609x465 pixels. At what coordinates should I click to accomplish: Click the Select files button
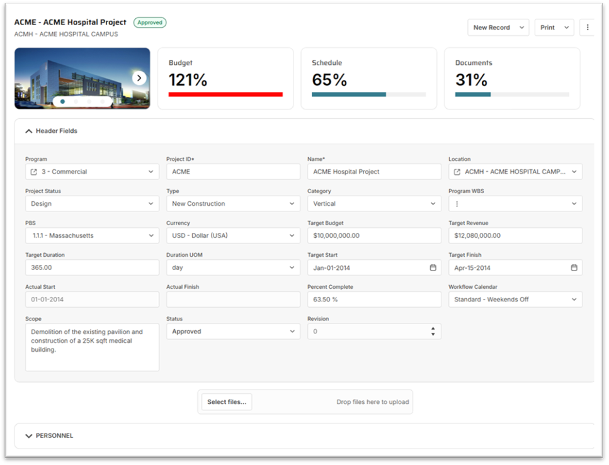point(226,401)
